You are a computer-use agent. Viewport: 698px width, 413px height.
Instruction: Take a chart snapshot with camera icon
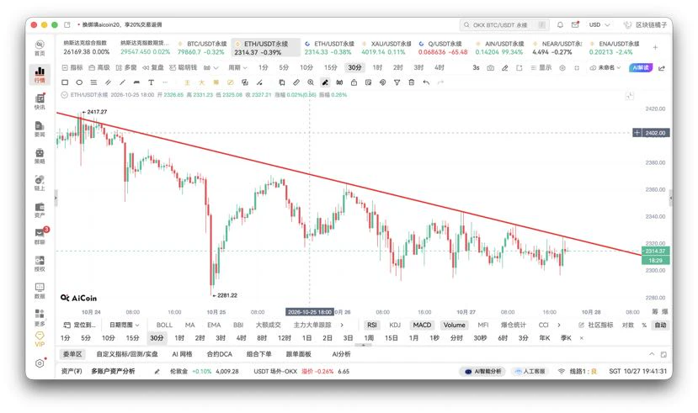[490, 68]
